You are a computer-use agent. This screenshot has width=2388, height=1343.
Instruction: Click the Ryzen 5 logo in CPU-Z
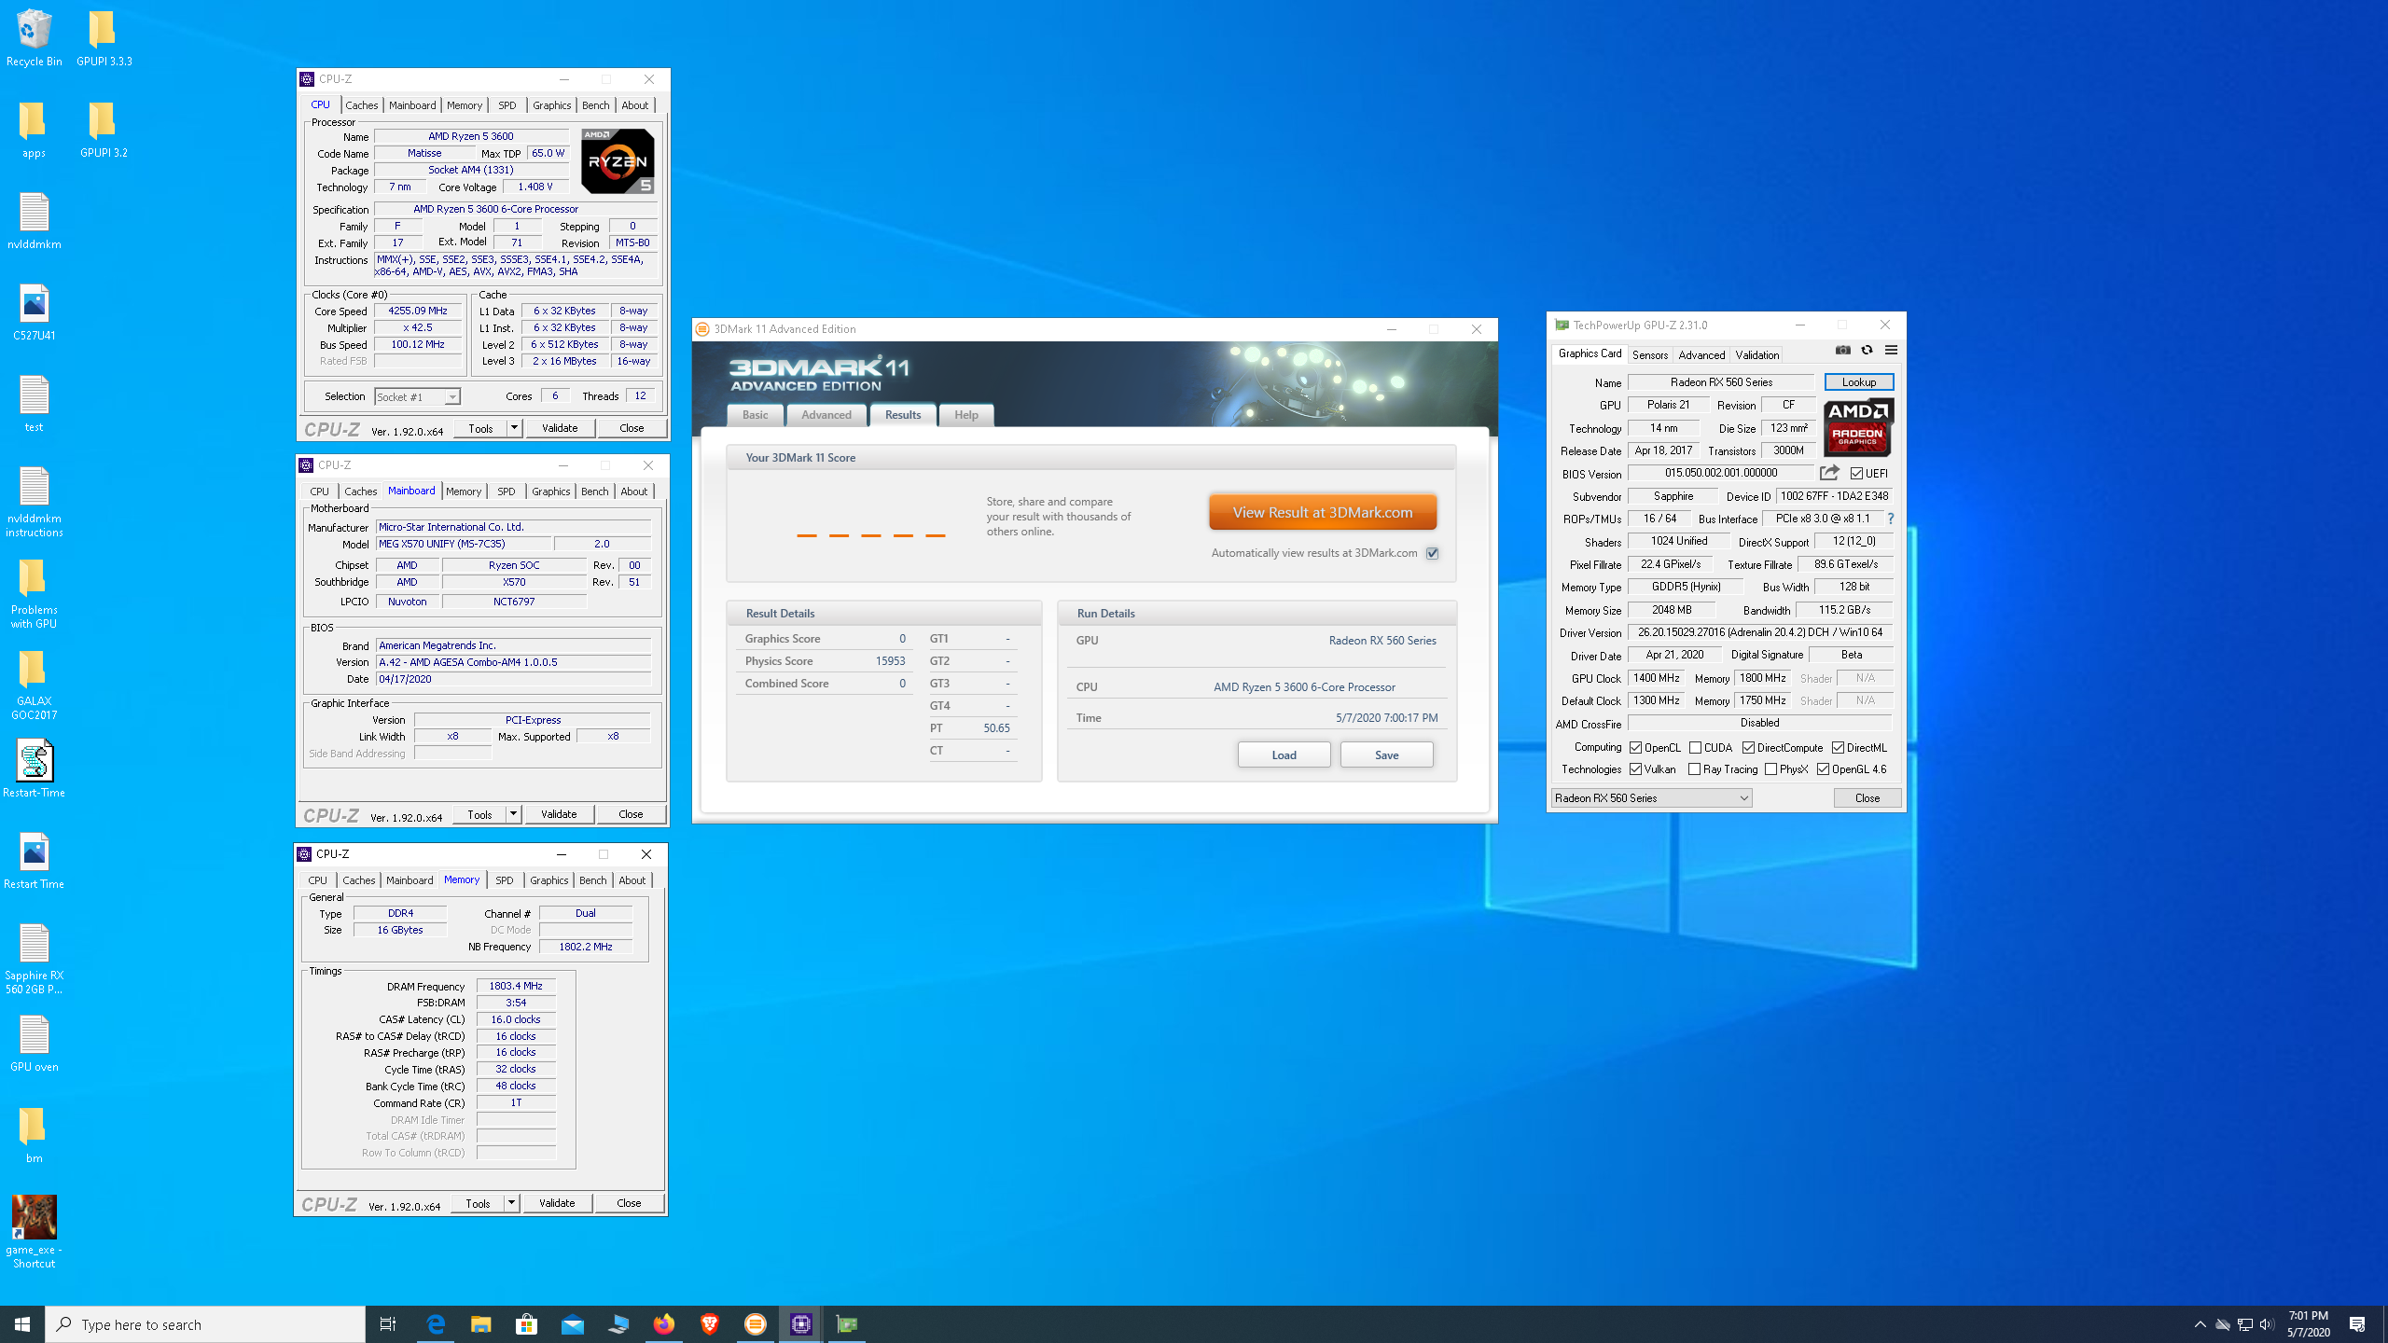[x=618, y=161]
